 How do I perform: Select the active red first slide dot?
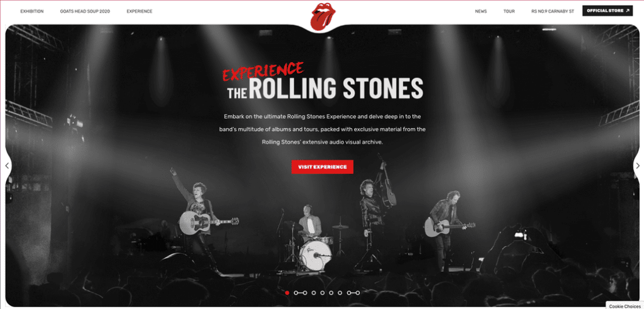point(287,293)
